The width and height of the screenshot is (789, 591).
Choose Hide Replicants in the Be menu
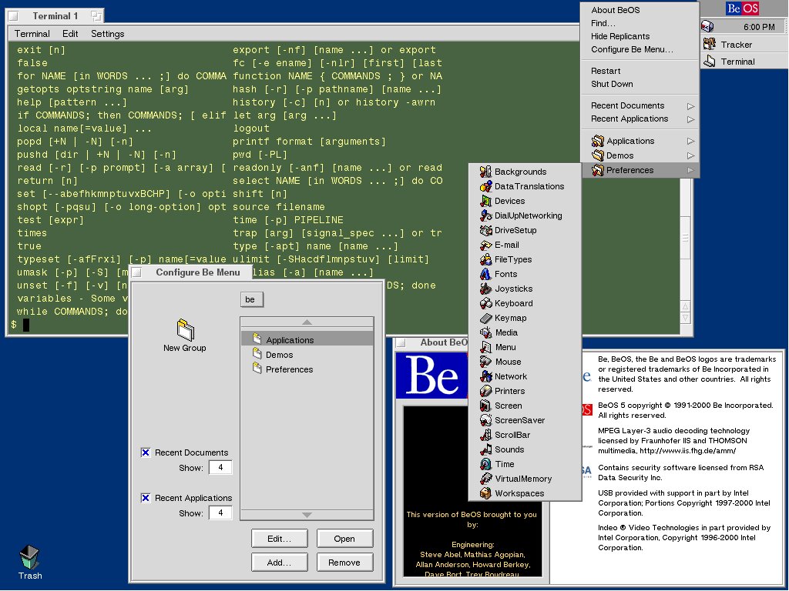(x=640, y=36)
